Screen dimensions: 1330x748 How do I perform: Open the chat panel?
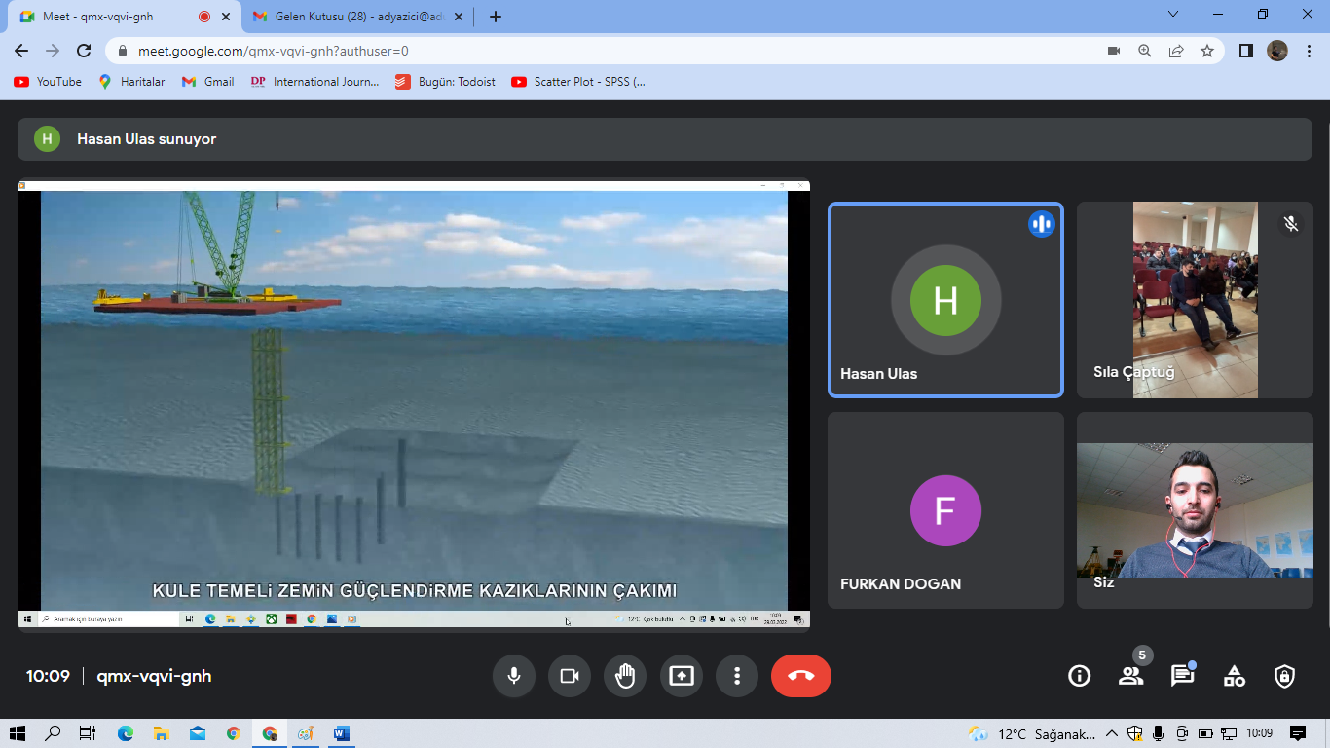click(1182, 676)
